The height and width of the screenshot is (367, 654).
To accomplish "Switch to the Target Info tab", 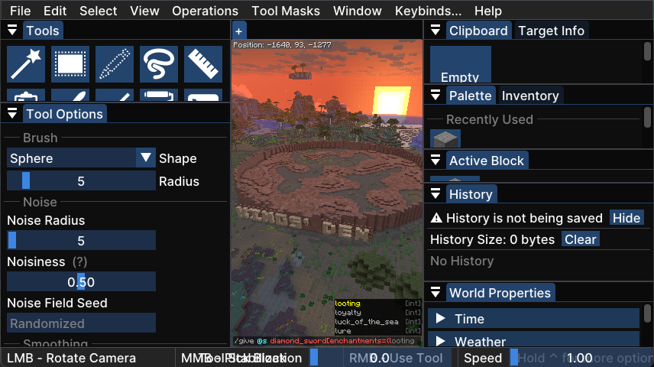I will (552, 31).
